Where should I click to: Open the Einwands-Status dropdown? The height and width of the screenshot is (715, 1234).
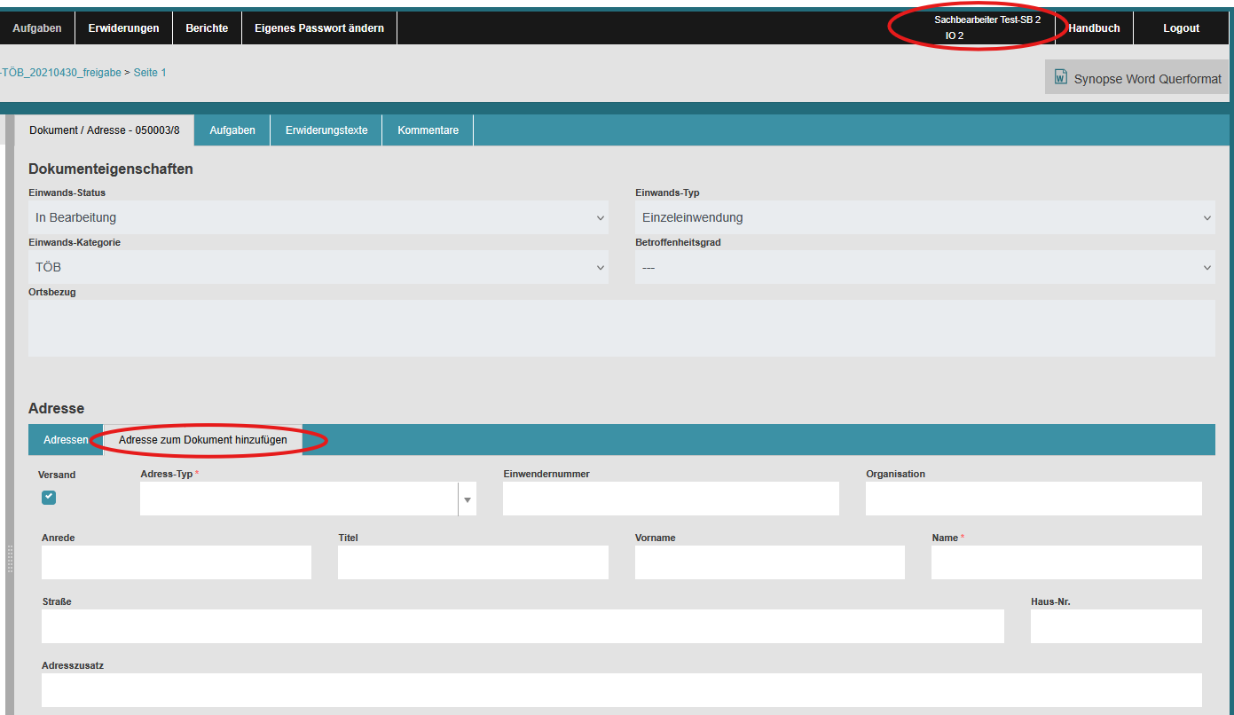coord(318,217)
